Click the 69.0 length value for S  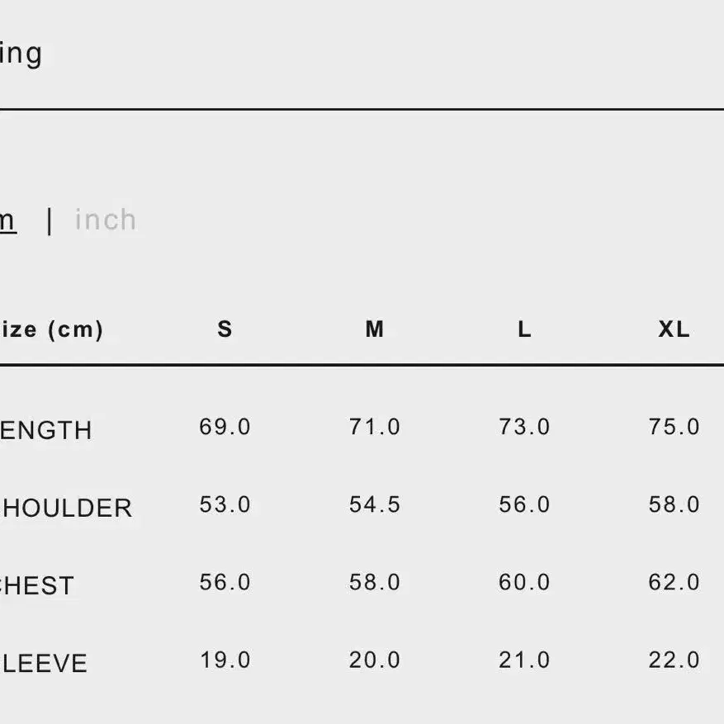(225, 427)
